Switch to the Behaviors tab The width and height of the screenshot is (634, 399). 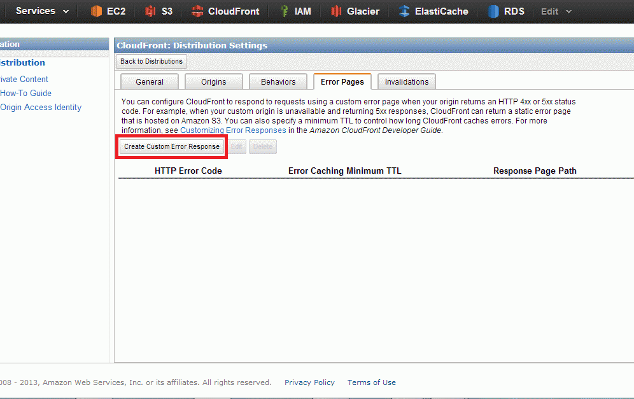(278, 81)
